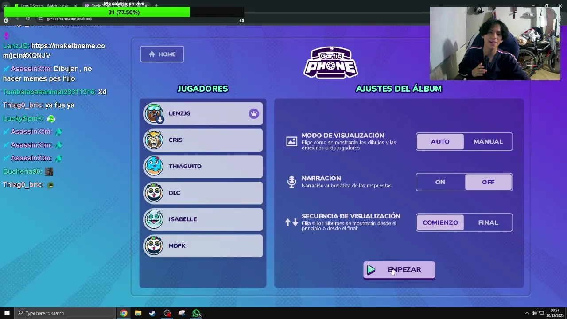Click the image icon beside Modo de Visualización
Image resolution: width=567 pixels, height=319 pixels.
(291, 141)
